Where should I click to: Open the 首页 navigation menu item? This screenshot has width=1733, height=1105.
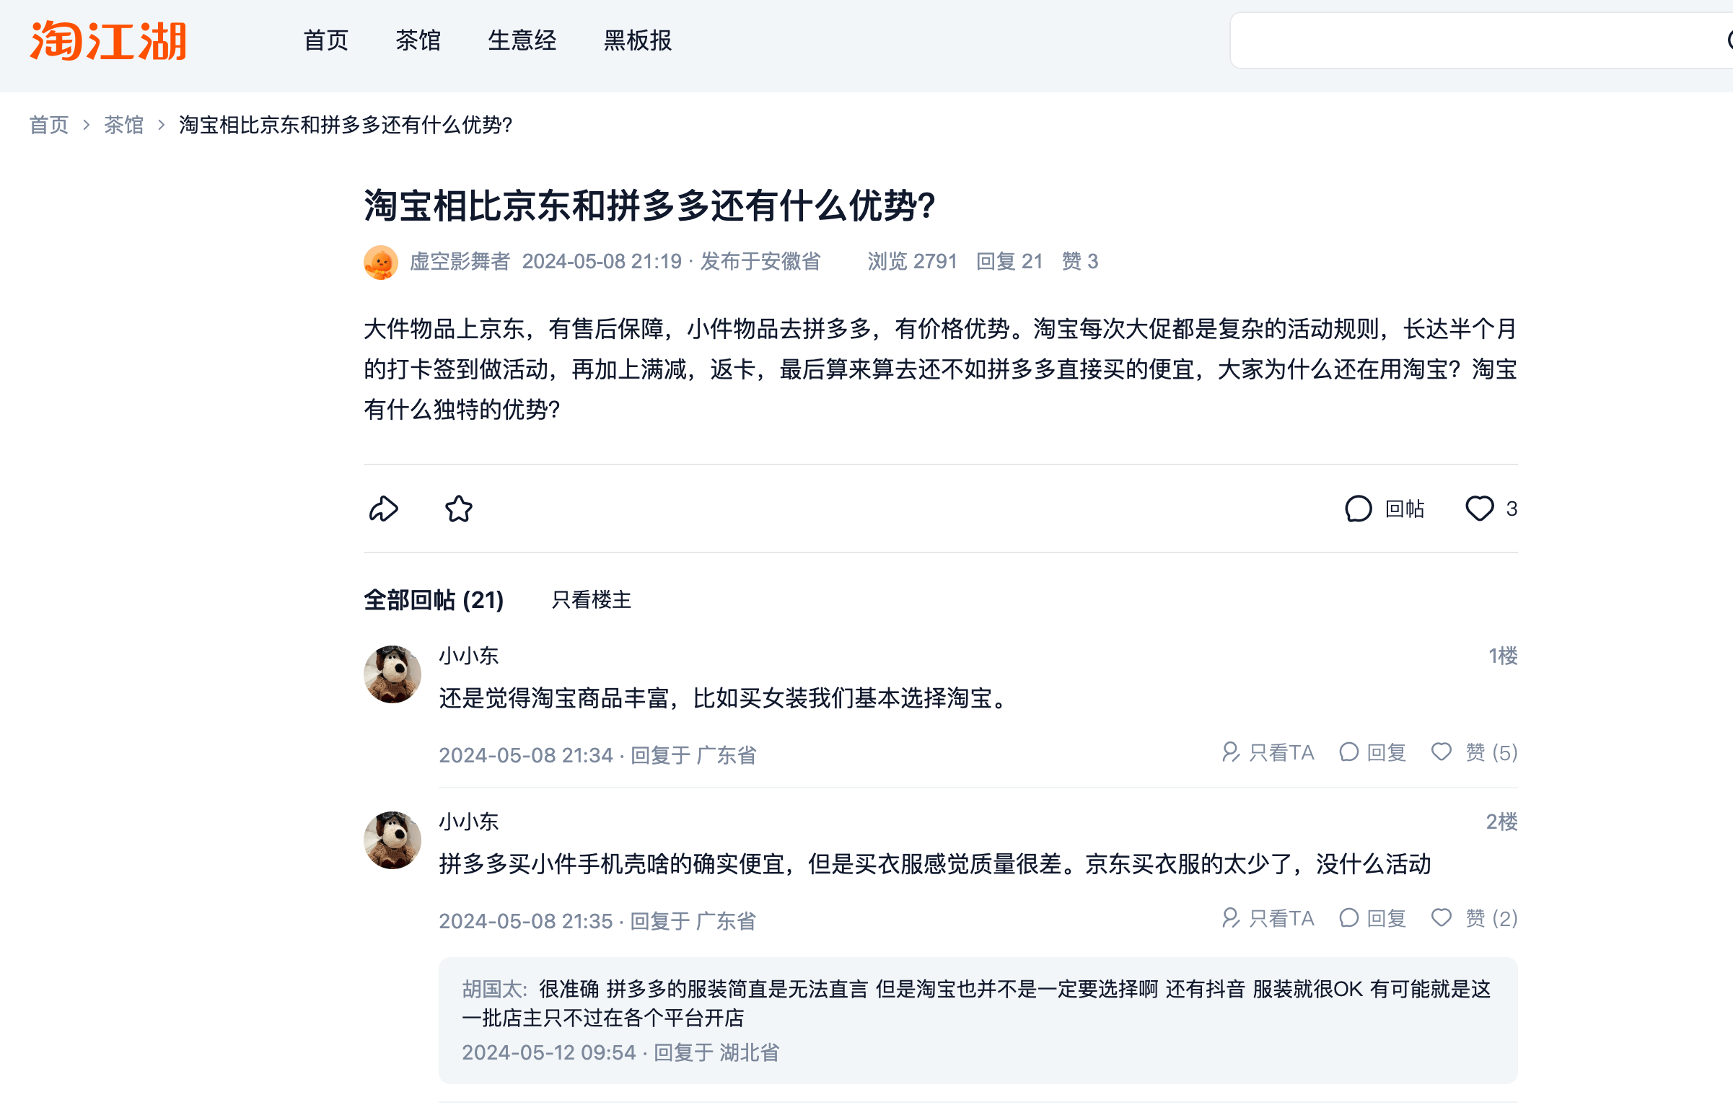(x=326, y=41)
